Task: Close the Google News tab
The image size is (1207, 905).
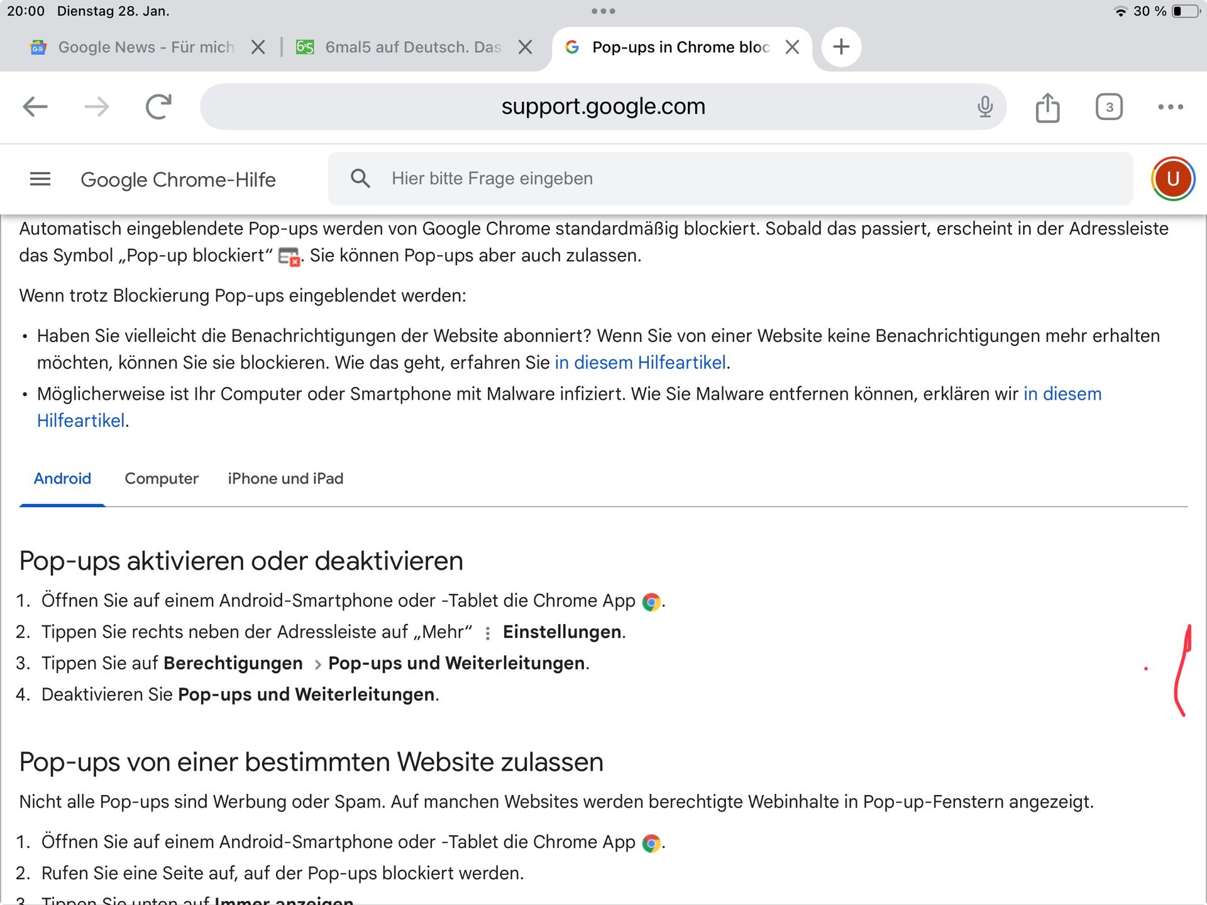Action: (258, 47)
